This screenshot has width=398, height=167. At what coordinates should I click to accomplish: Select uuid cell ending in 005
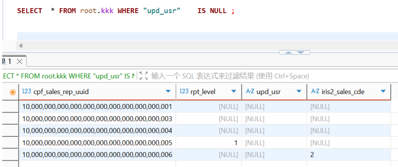pos(97,143)
